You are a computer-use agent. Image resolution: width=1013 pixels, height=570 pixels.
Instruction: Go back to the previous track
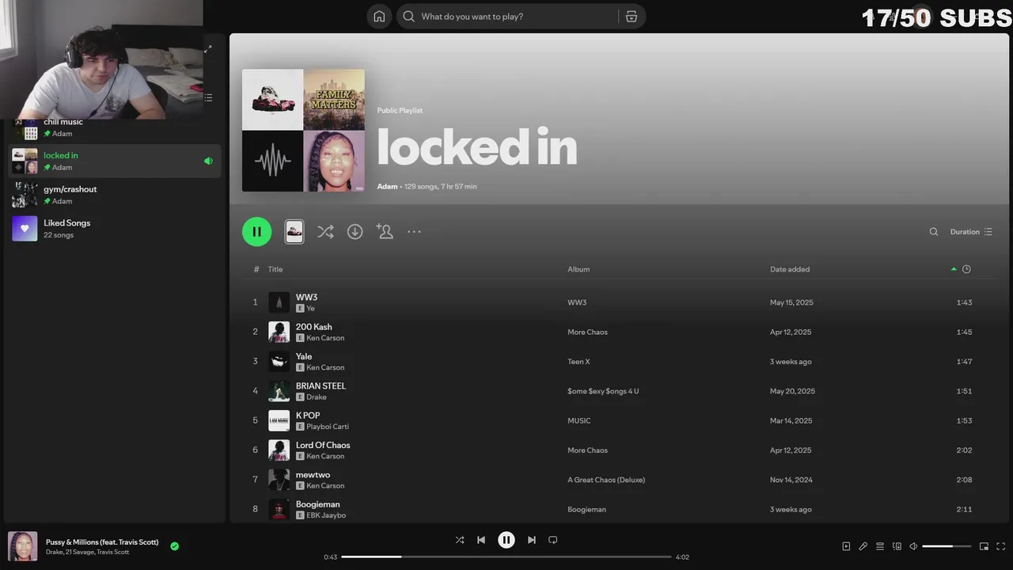tap(481, 540)
